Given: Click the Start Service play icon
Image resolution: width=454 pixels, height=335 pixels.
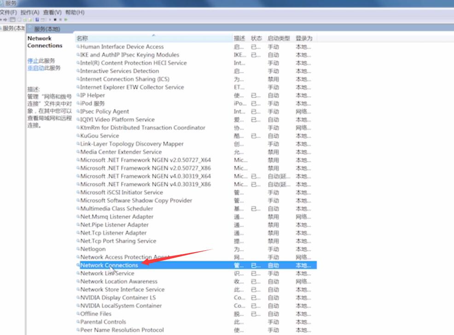Looking at the screenshot, I should [50, 20].
